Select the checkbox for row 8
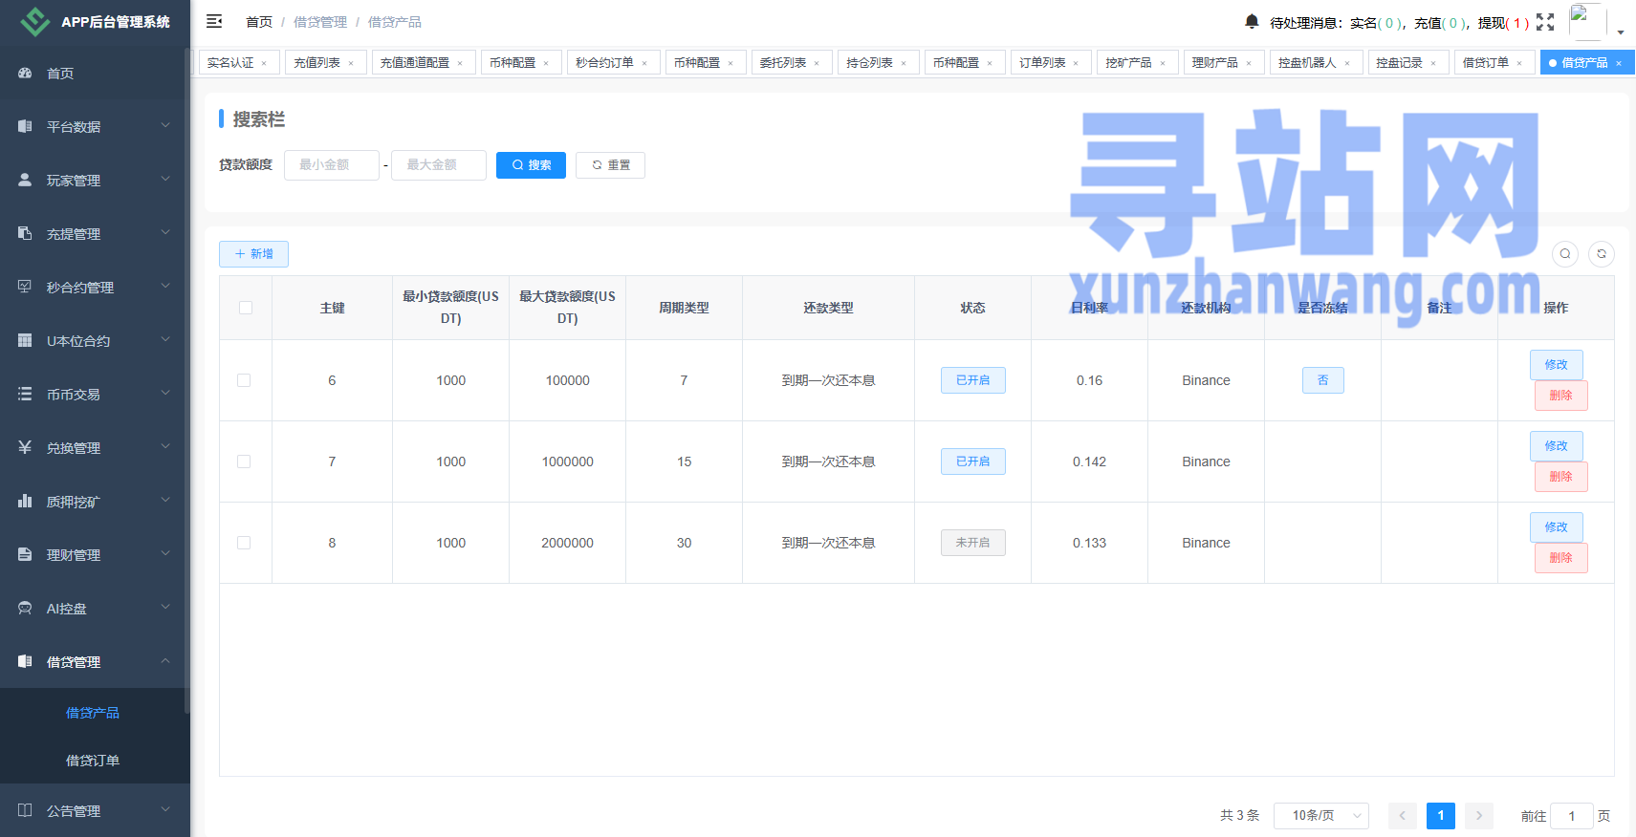The width and height of the screenshot is (1636, 837). (x=245, y=543)
